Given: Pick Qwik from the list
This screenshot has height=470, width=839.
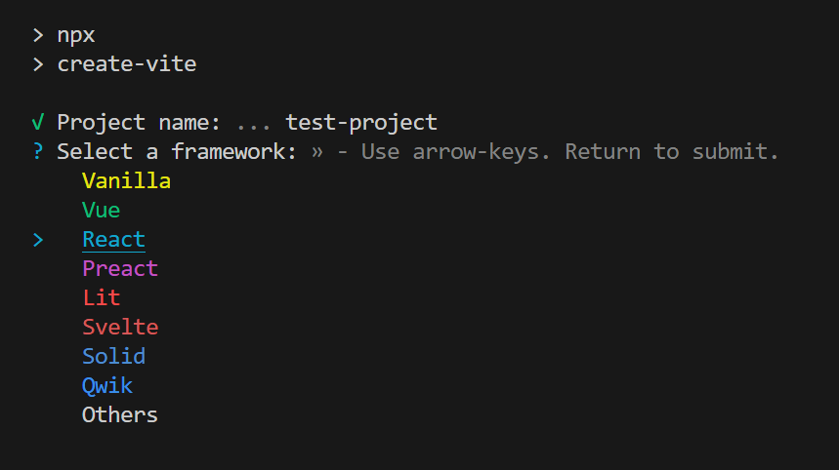Looking at the screenshot, I should pyautogui.click(x=107, y=386).
